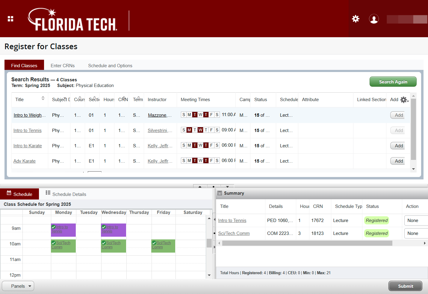This screenshot has height=294, width=428.
Task: Submit the registration changes
Action: pos(405,286)
